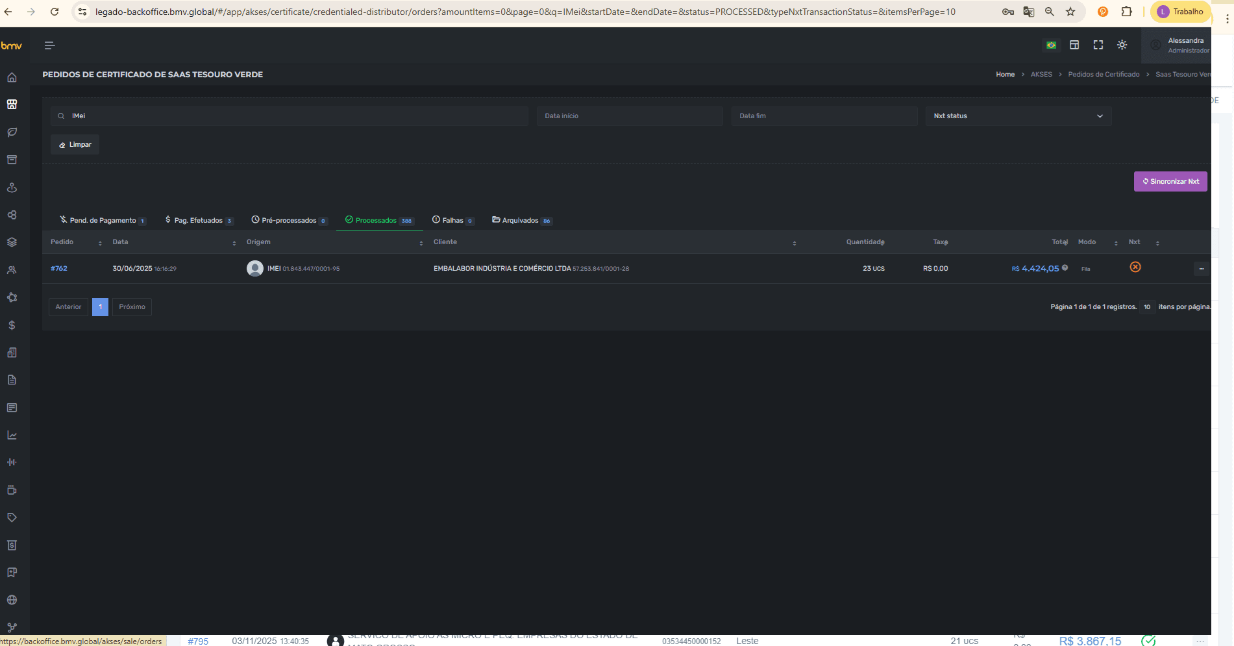Focus the search field containing IMei

[x=290, y=116]
